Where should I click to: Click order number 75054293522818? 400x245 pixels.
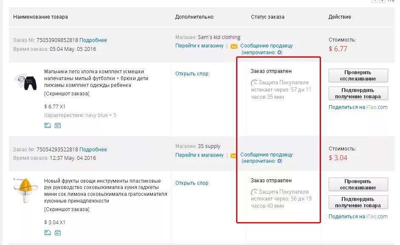tap(57, 150)
